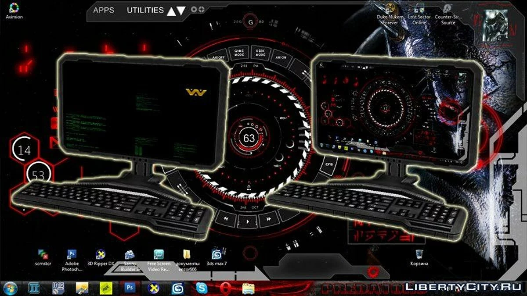Open Skype from the taskbar
527x296 pixels.
pyautogui.click(x=201, y=288)
